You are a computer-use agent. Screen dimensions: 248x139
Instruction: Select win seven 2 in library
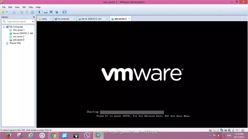pos(19,36)
